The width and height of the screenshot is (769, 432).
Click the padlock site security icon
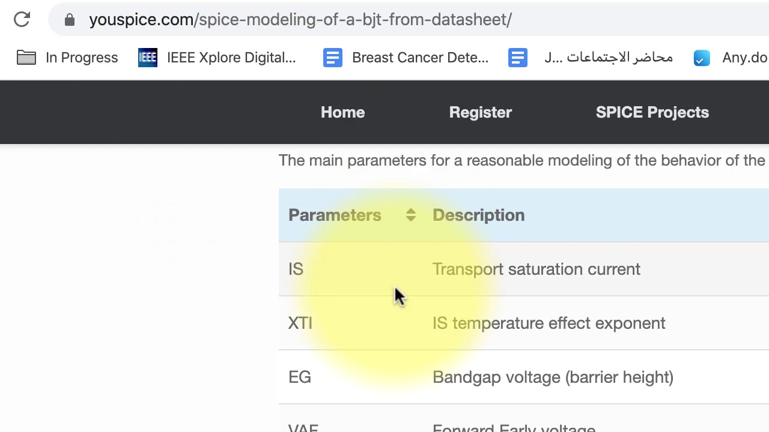70,20
